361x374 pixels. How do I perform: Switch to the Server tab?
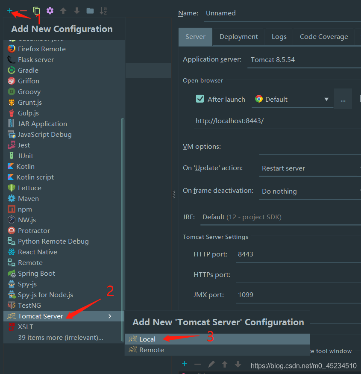click(195, 36)
